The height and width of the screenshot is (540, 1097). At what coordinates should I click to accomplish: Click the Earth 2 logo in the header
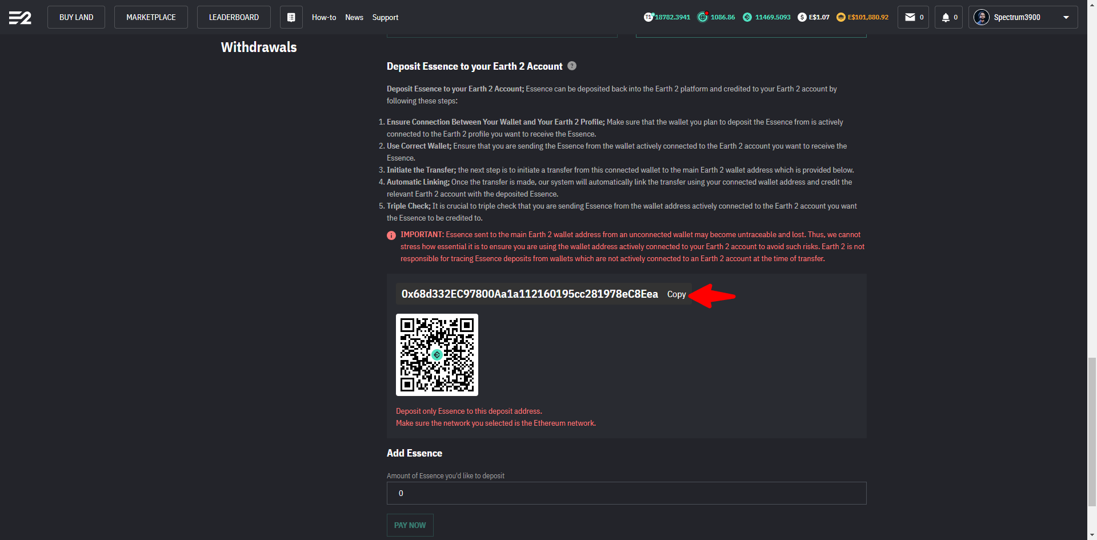point(20,18)
